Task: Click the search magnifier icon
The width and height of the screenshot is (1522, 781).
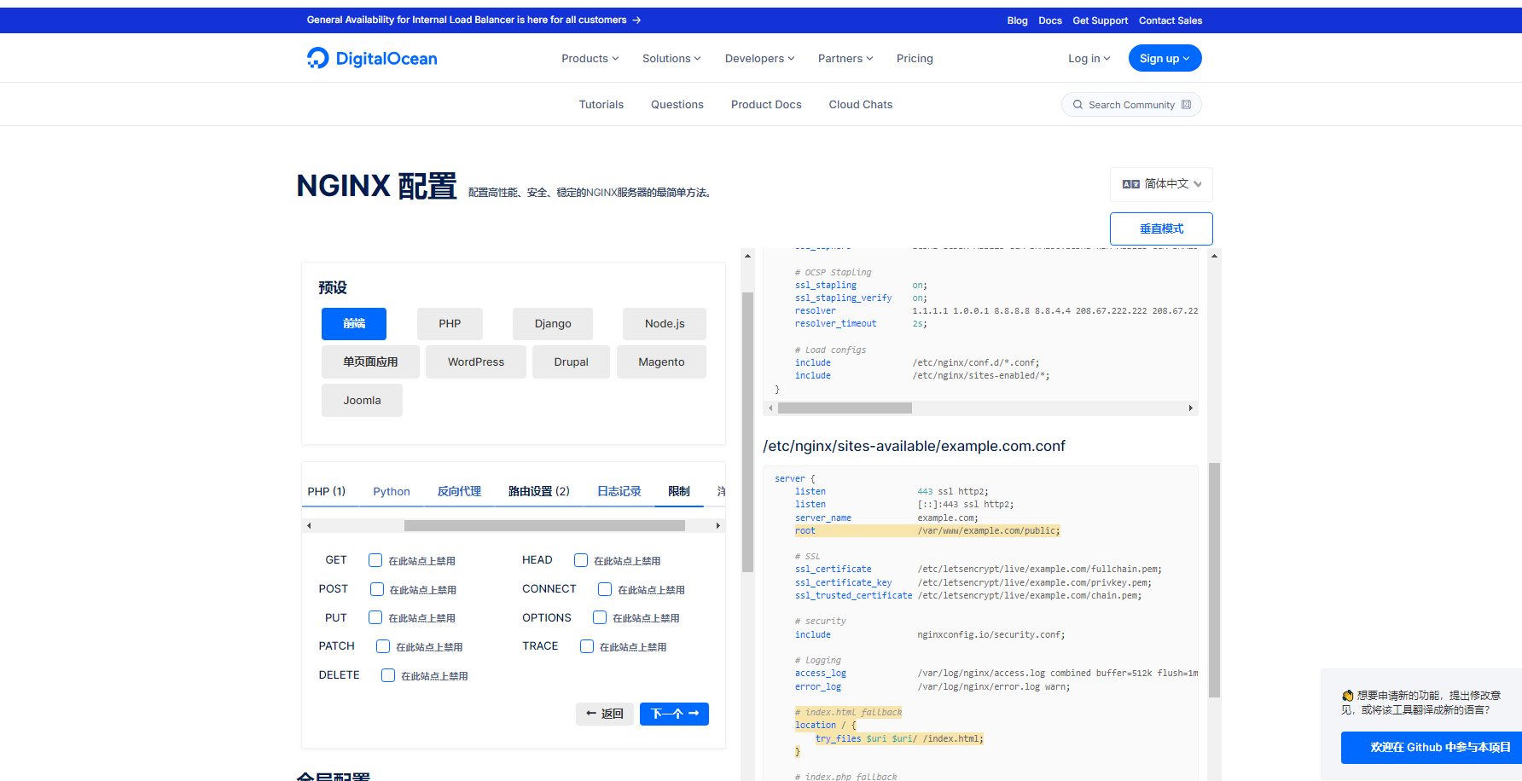Action: pos(1078,105)
